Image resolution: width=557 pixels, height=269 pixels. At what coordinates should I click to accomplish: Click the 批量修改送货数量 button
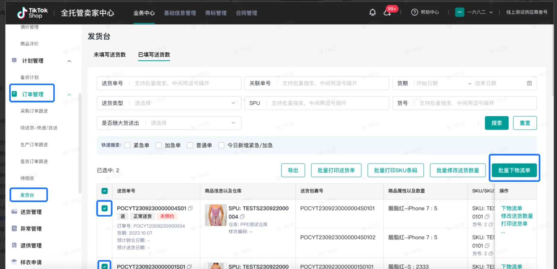point(458,170)
